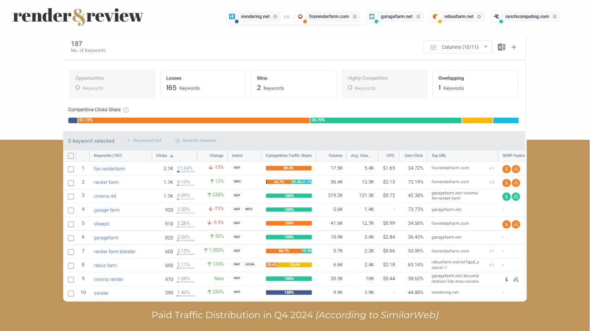590x331 pixels.
Task: Expand the +1 URLs for rebus farm
Action: pyautogui.click(x=491, y=265)
